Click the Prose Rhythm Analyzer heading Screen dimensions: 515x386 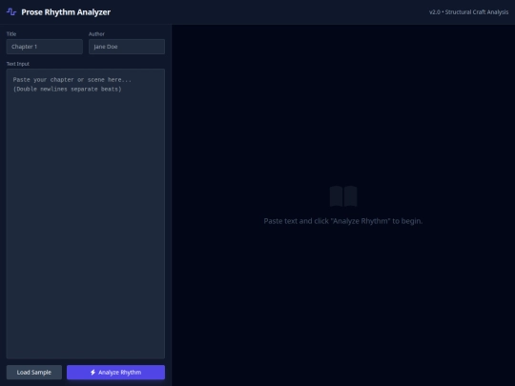[66, 12]
